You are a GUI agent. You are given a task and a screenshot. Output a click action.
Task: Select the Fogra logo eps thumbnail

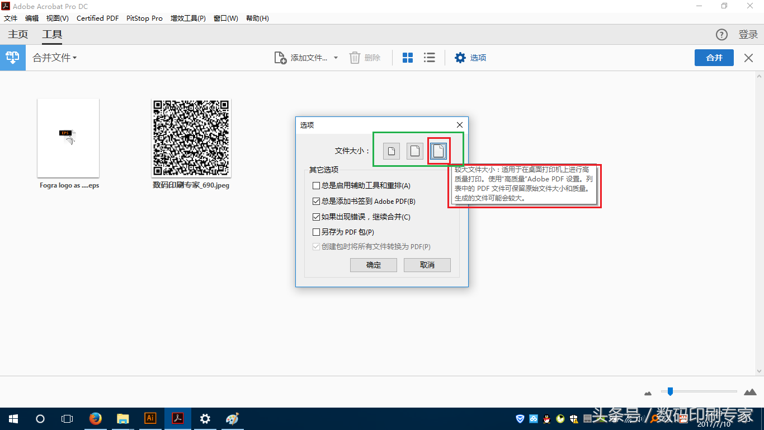click(x=68, y=138)
